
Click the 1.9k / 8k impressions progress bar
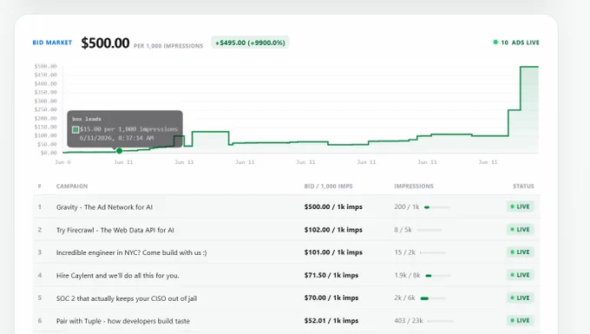pos(438,276)
